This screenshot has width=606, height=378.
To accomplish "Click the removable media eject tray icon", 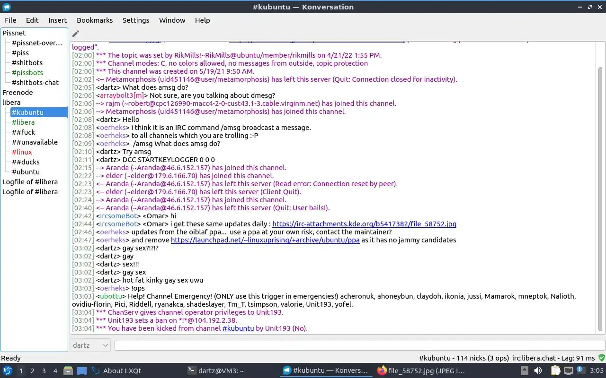I will tap(525, 371).
